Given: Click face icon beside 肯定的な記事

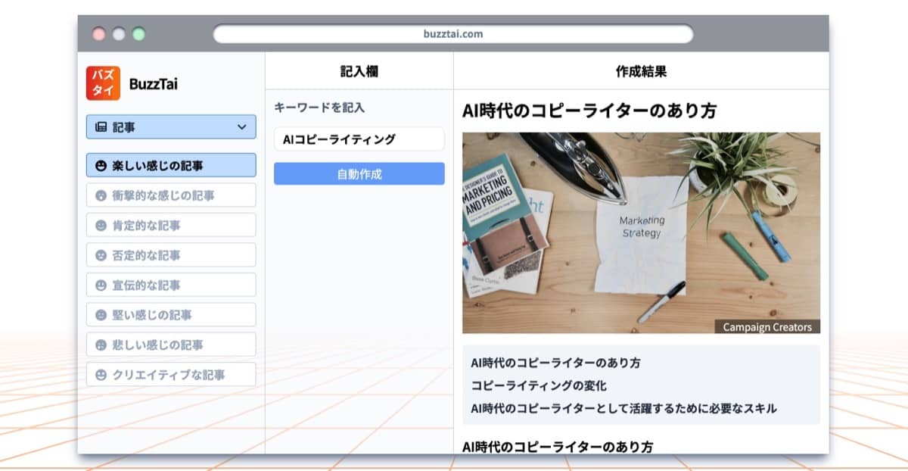Looking at the screenshot, I should coord(101,225).
